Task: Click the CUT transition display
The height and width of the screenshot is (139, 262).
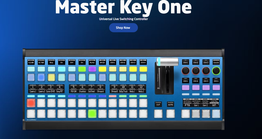Action: point(158,105)
